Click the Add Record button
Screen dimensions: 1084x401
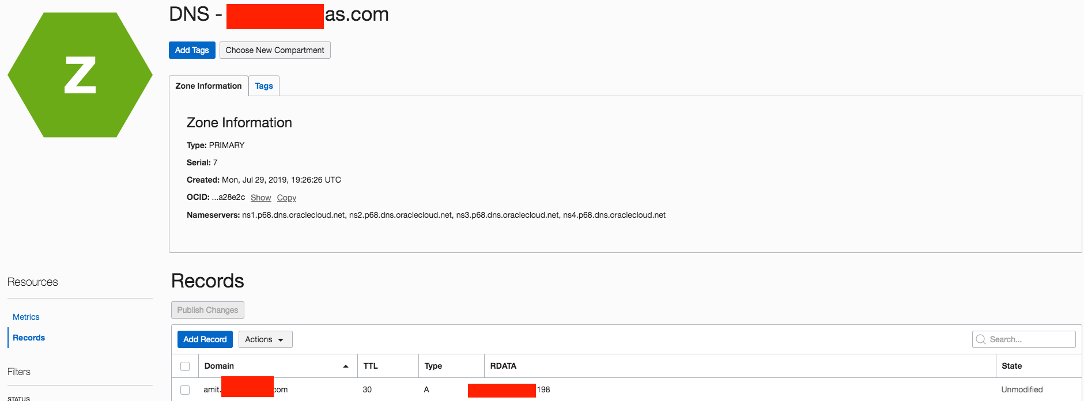coord(205,339)
